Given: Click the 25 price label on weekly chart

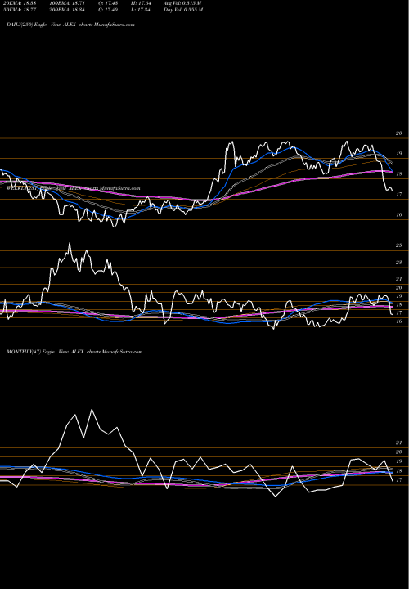Looking at the screenshot, I should pos(398,245).
